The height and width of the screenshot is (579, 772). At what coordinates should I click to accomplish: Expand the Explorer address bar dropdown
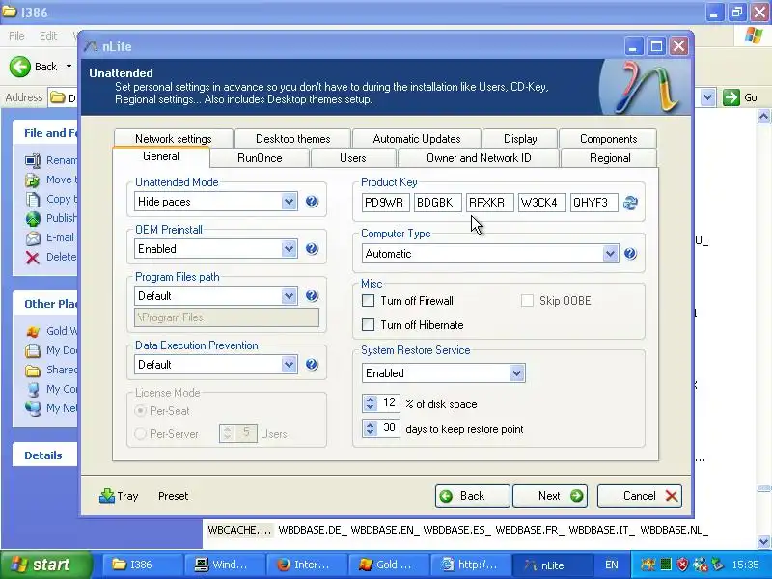(707, 97)
